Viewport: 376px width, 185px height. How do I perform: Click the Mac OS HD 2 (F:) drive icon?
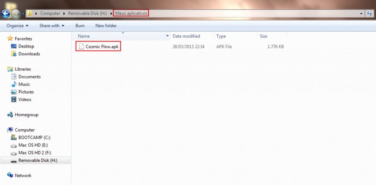click(x=14, y=153)
